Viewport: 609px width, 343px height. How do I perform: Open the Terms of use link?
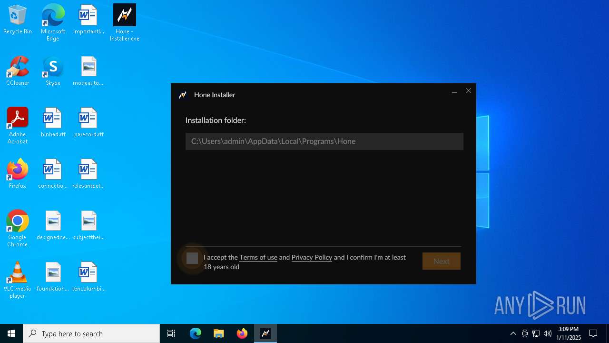pos(258,257)
